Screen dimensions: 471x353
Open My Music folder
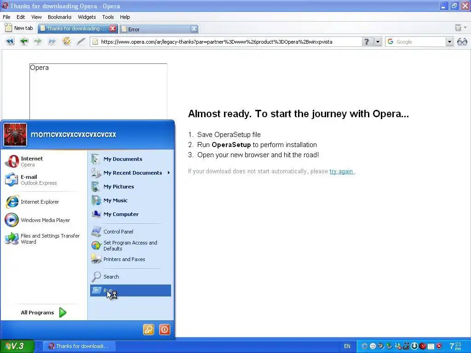coord(131,200)
